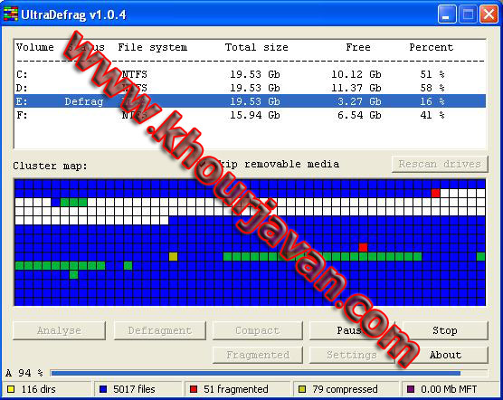503x400 pixels.
Task: Click the Settings button
Action: (x=352, y=355)
